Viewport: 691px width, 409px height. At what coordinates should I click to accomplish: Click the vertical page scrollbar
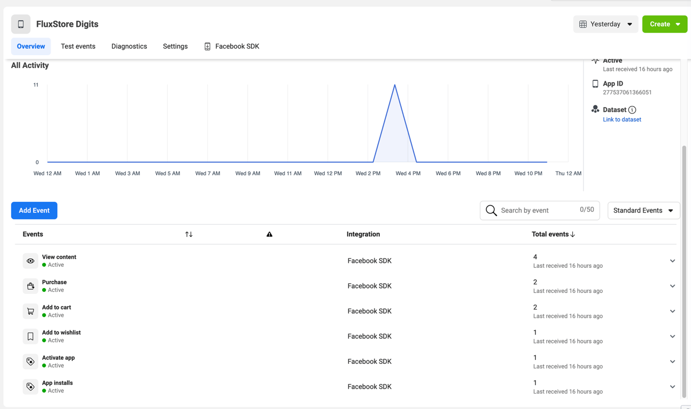click(x=684, y=272)
